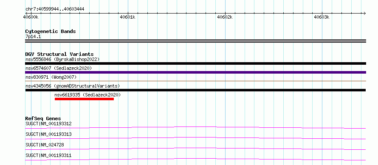Click the 40600k ruler tick label
The width and height of the screenshot is (378, 165).
coord(31,17)
